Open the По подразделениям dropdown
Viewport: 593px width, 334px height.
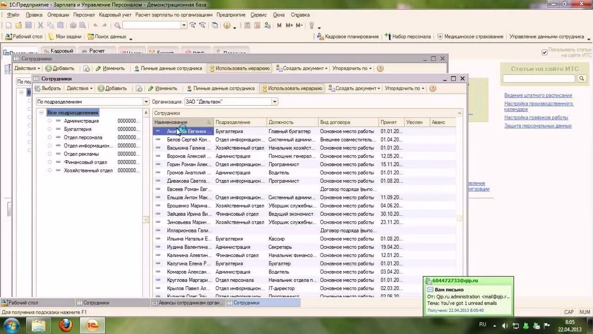146,102
